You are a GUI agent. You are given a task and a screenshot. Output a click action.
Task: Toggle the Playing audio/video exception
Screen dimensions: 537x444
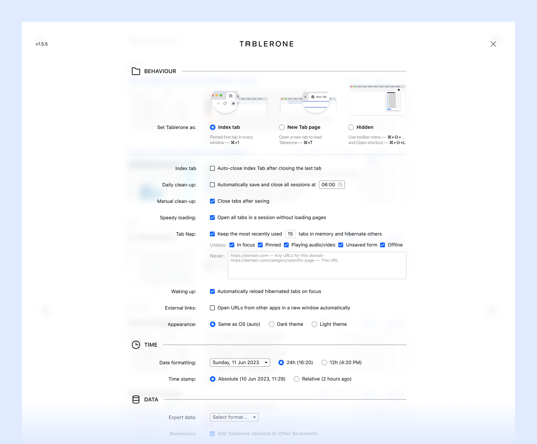pos(286,245)
